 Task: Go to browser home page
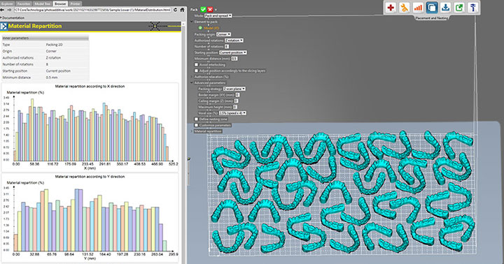182,10
